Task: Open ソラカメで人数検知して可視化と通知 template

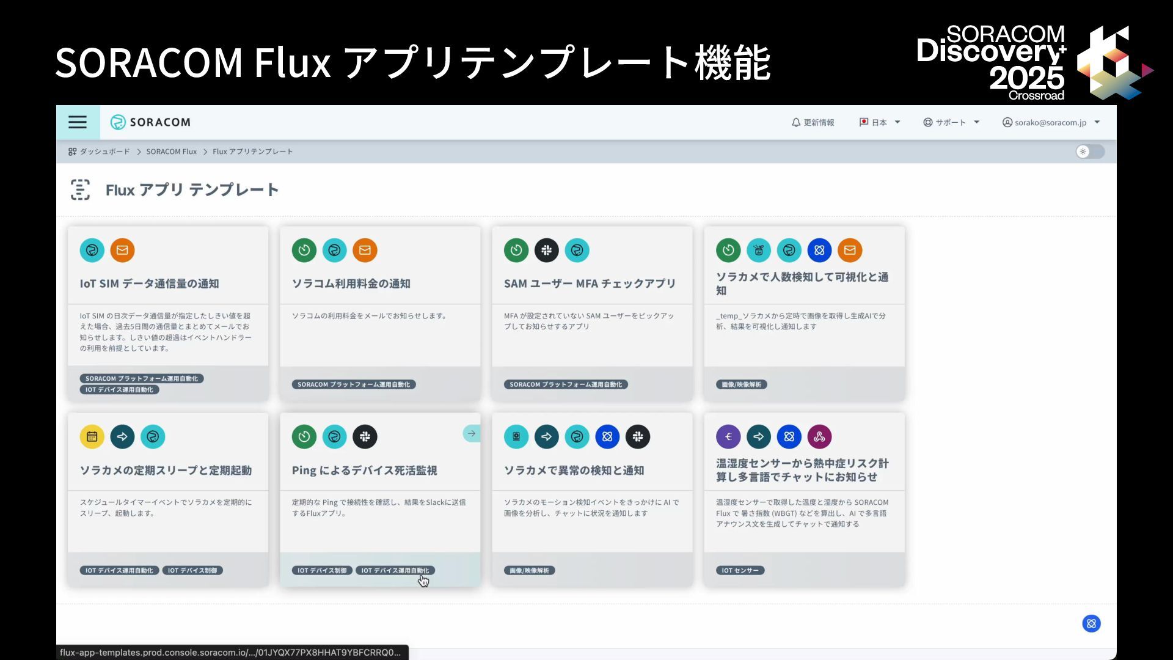Action: point(802,284)
